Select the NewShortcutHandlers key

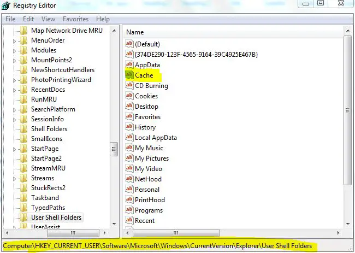click(63, 70)
